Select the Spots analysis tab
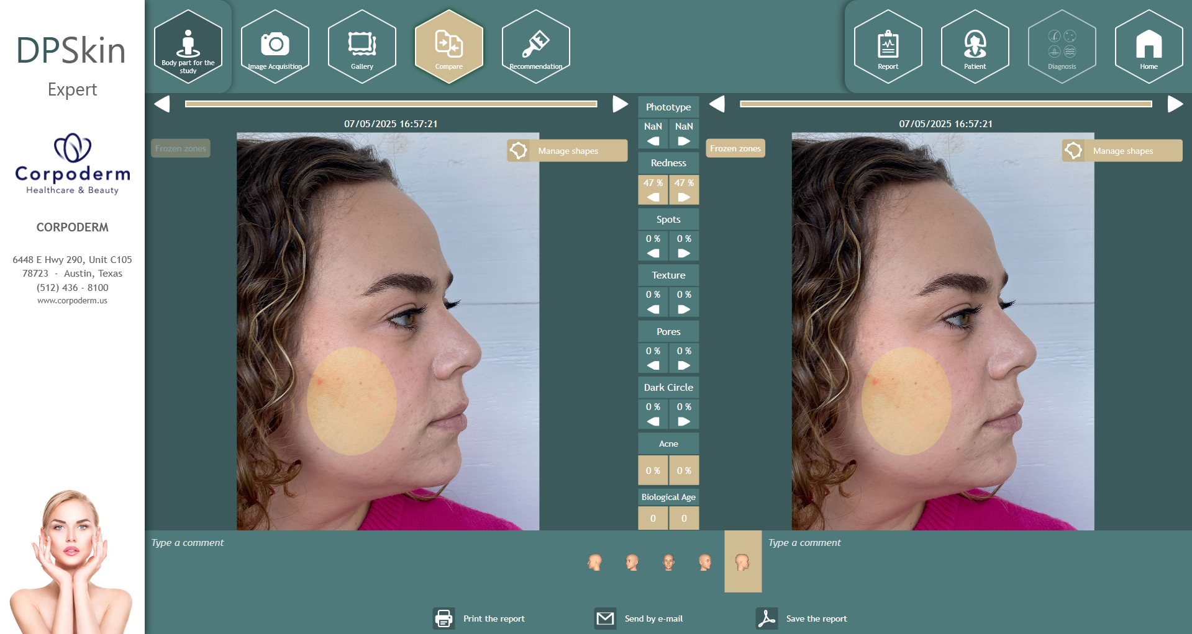 click(668, 219)
